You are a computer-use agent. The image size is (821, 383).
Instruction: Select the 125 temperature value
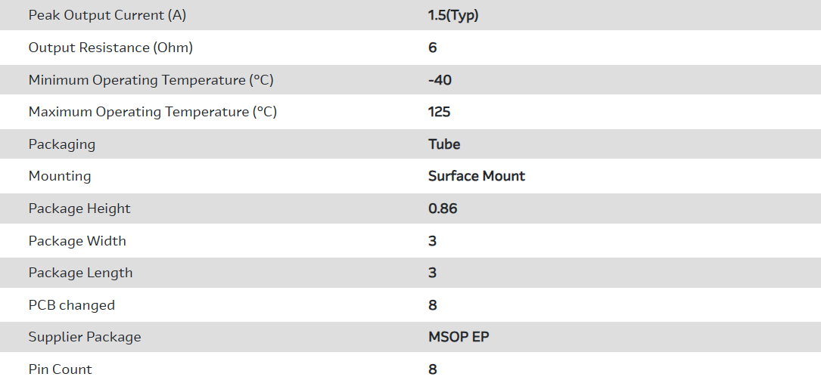[439, 112]
